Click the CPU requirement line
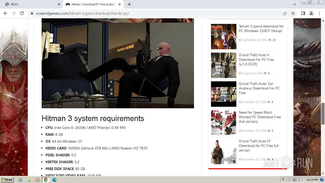Viewport: 325px width, 183px height. pos(86,128)
